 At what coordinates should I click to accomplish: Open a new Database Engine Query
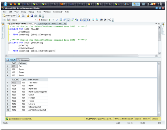(x=19, y=16)
